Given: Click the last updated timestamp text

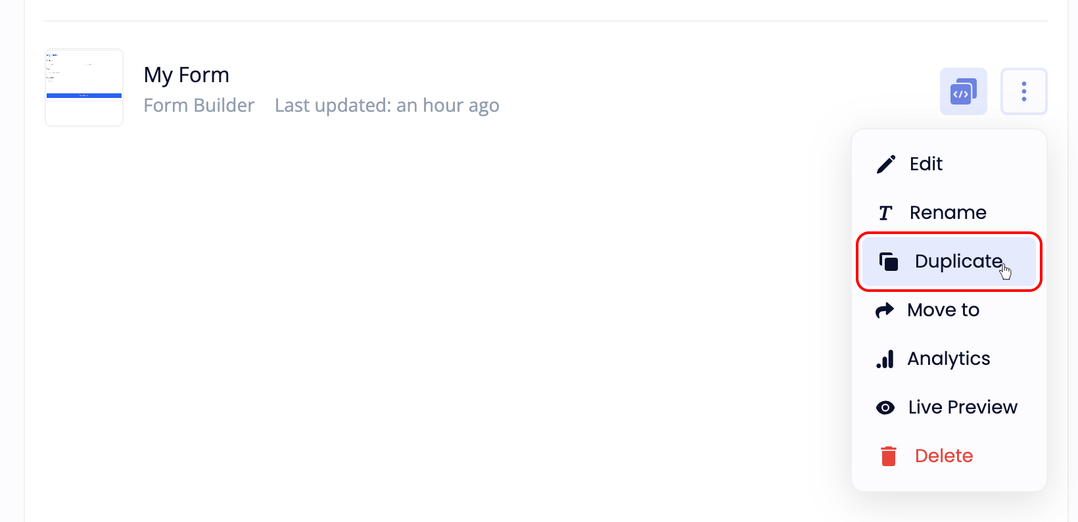Looking at the screenshot, I should click(387, 105).
